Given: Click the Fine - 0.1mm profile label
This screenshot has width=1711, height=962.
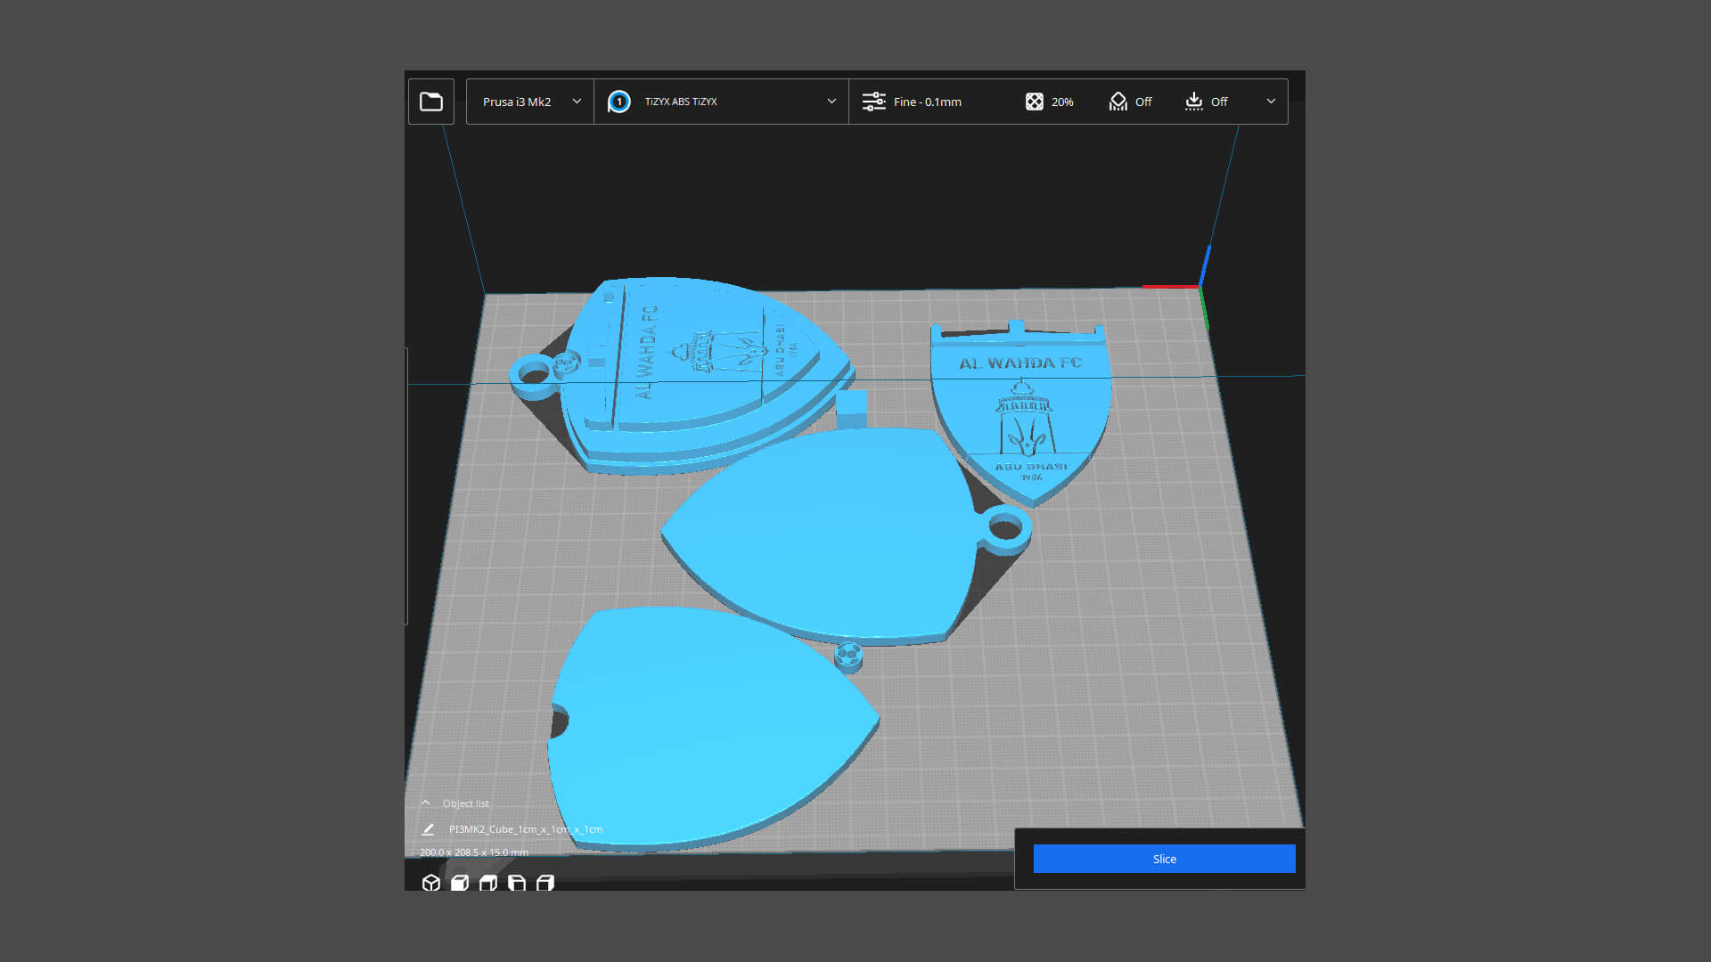Looking at the screenshot, I should (927, 102).
